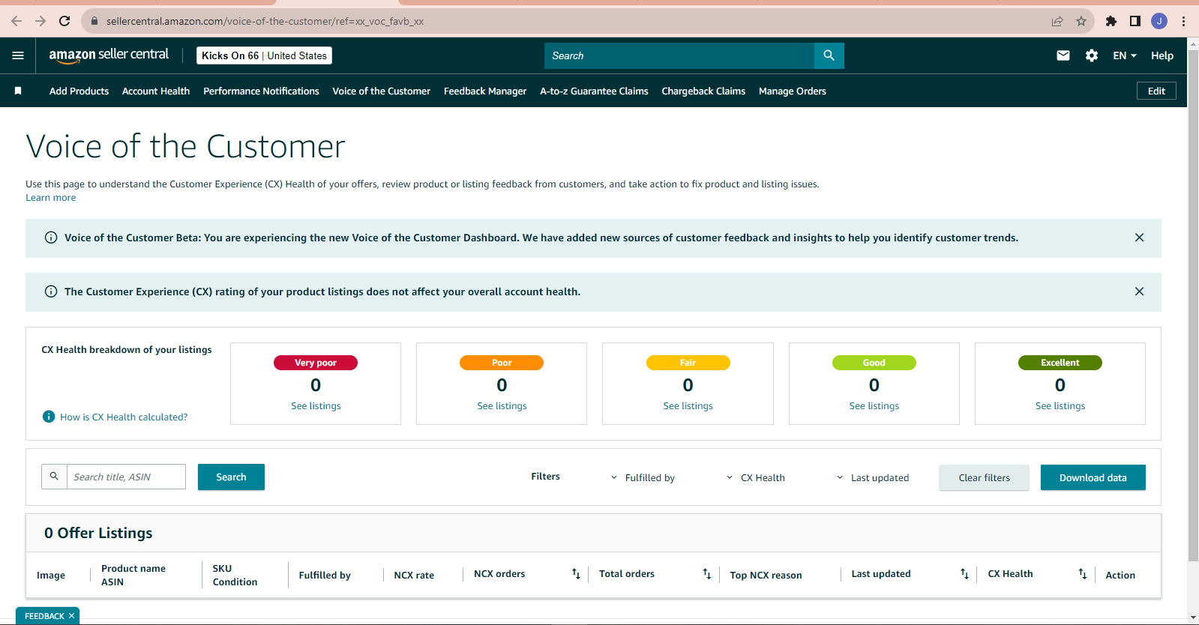
Task: Toggle the browser side panel icon
Action: tap(1135, 21)
